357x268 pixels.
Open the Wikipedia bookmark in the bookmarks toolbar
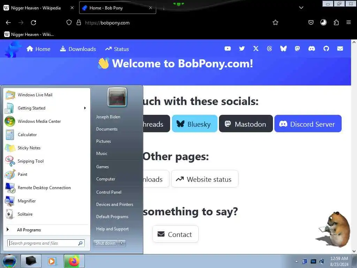[29, 35]
